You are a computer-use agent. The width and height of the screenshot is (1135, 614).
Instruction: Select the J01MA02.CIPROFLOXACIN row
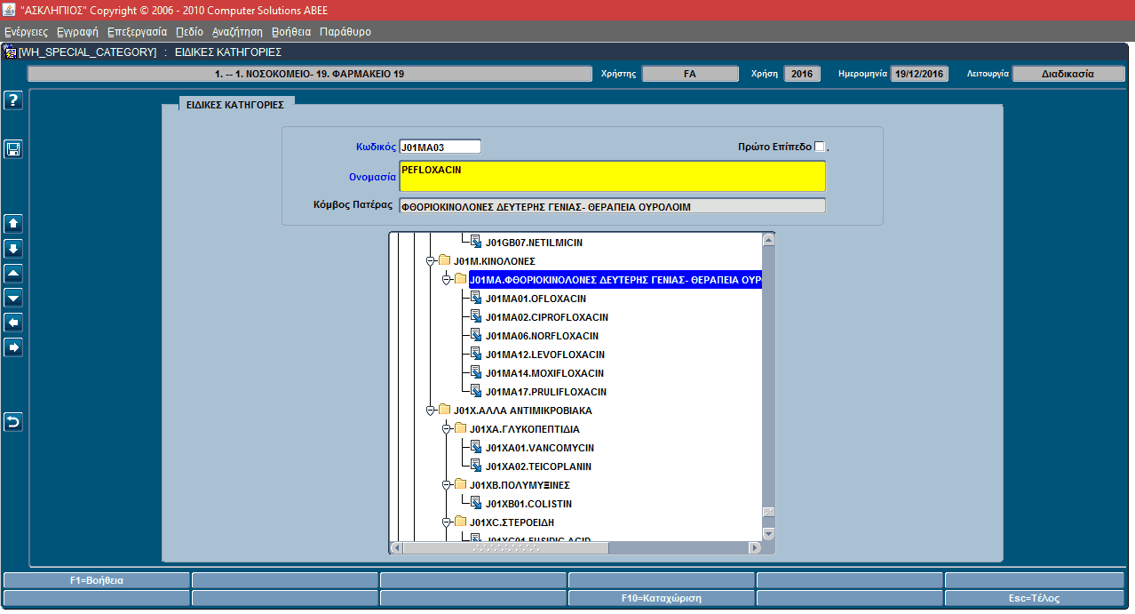tap(546, 317)
